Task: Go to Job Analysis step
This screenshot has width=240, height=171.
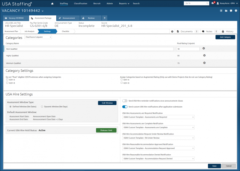Action: coord(29,31)
